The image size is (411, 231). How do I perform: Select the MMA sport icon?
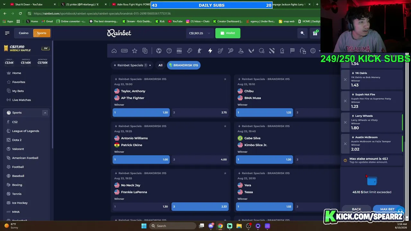pos(179,51)
